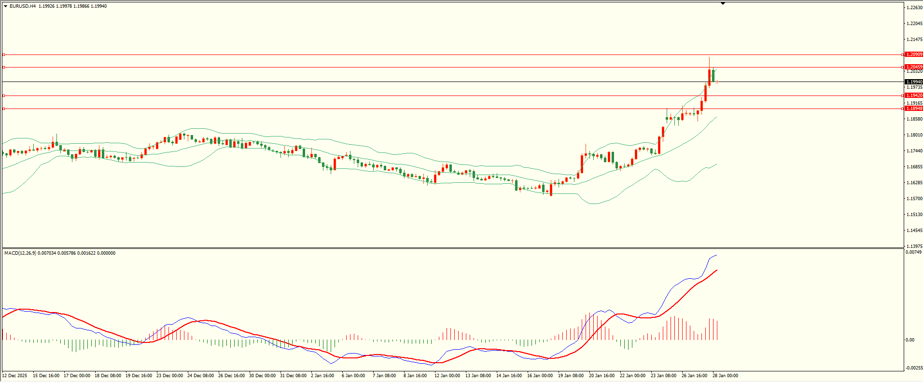
Task: Click the red 1.20459 price label
Action: tap(914, 67)
